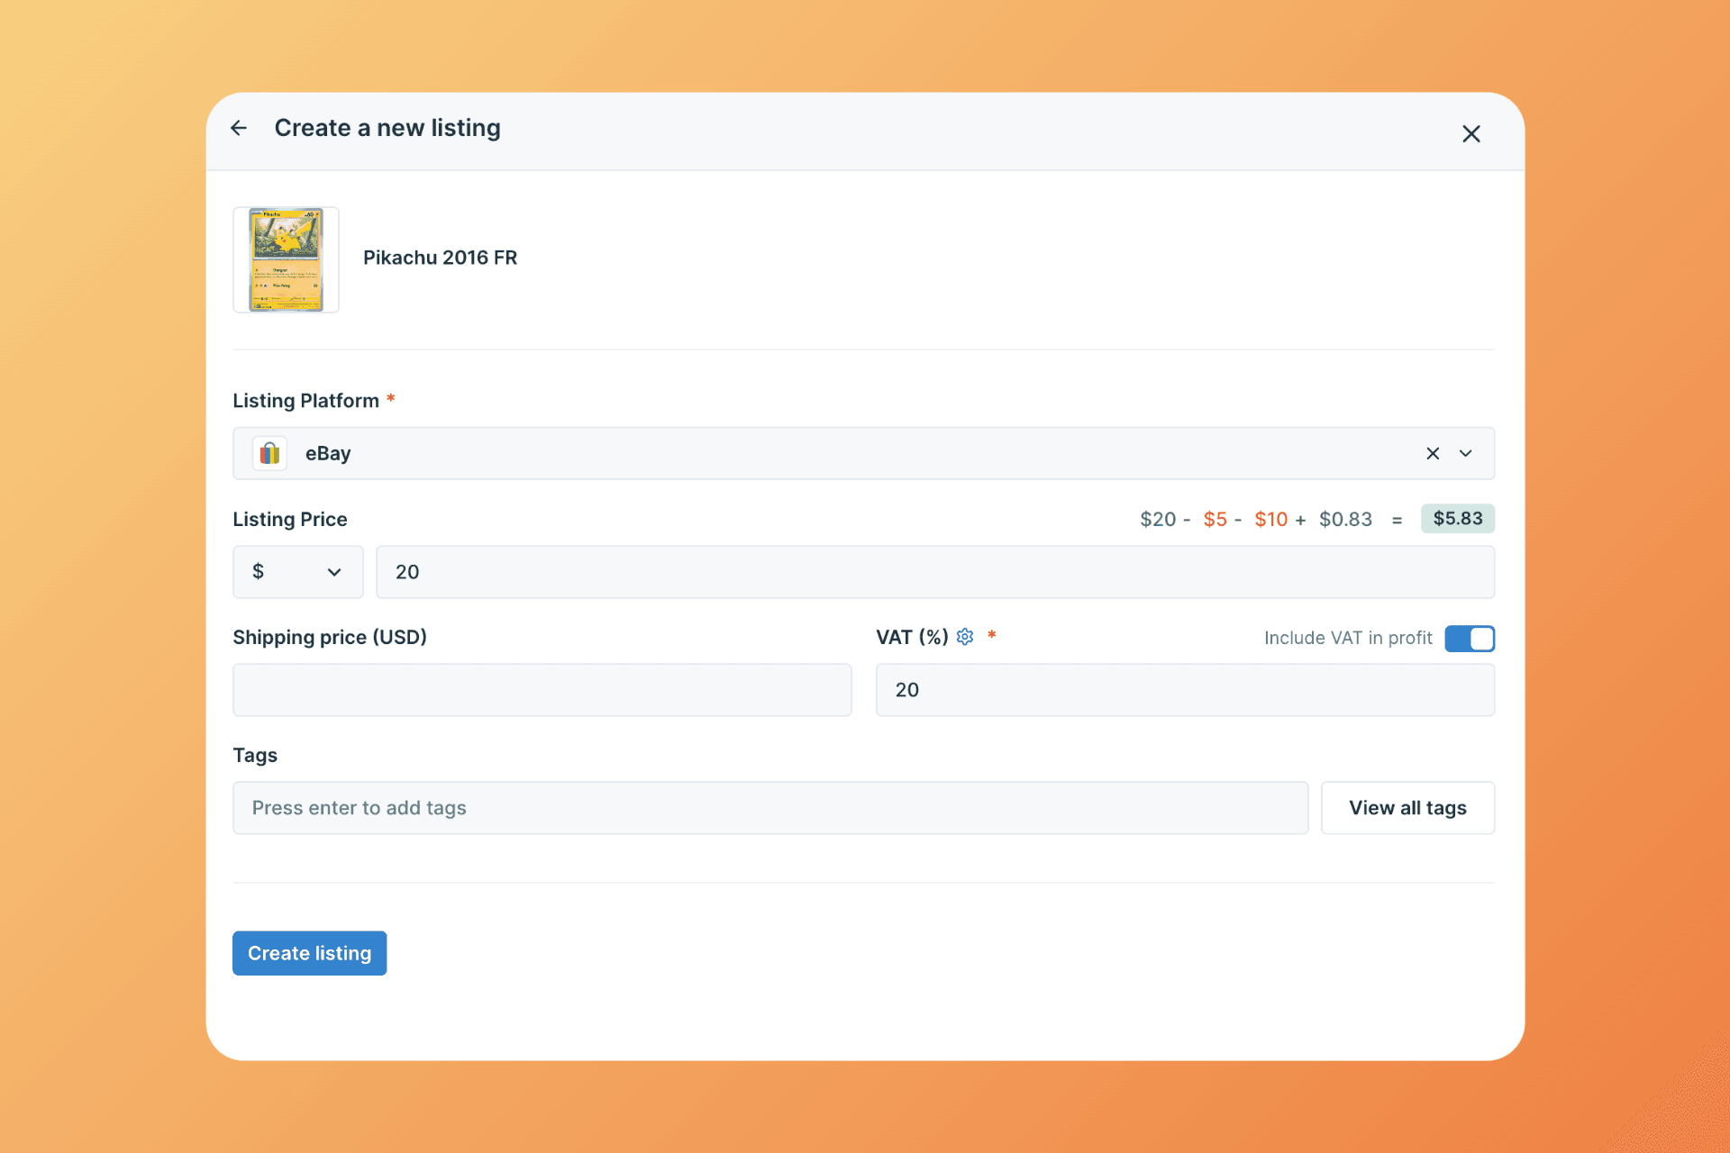Click the $5.83 profit badge
1730x1153 pixels.
click(x=1457, y=519)
